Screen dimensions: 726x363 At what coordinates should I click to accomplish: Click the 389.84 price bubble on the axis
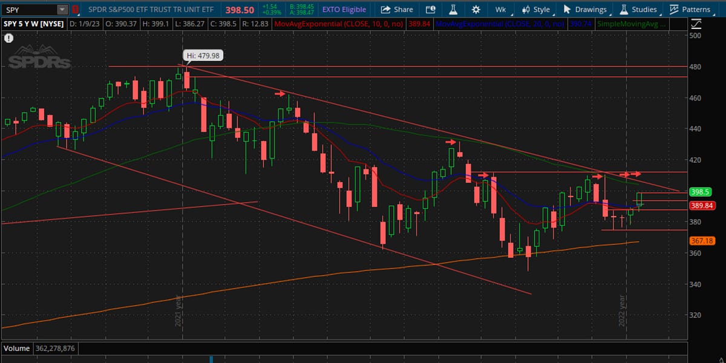point(702,205)
